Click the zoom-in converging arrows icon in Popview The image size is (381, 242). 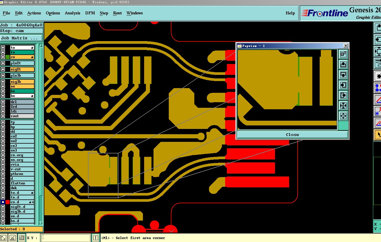(343, 105)
